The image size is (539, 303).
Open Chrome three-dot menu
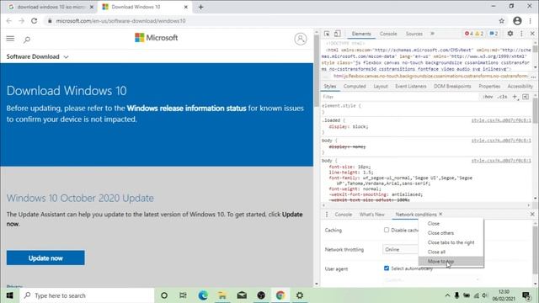[x=530, y=20]
